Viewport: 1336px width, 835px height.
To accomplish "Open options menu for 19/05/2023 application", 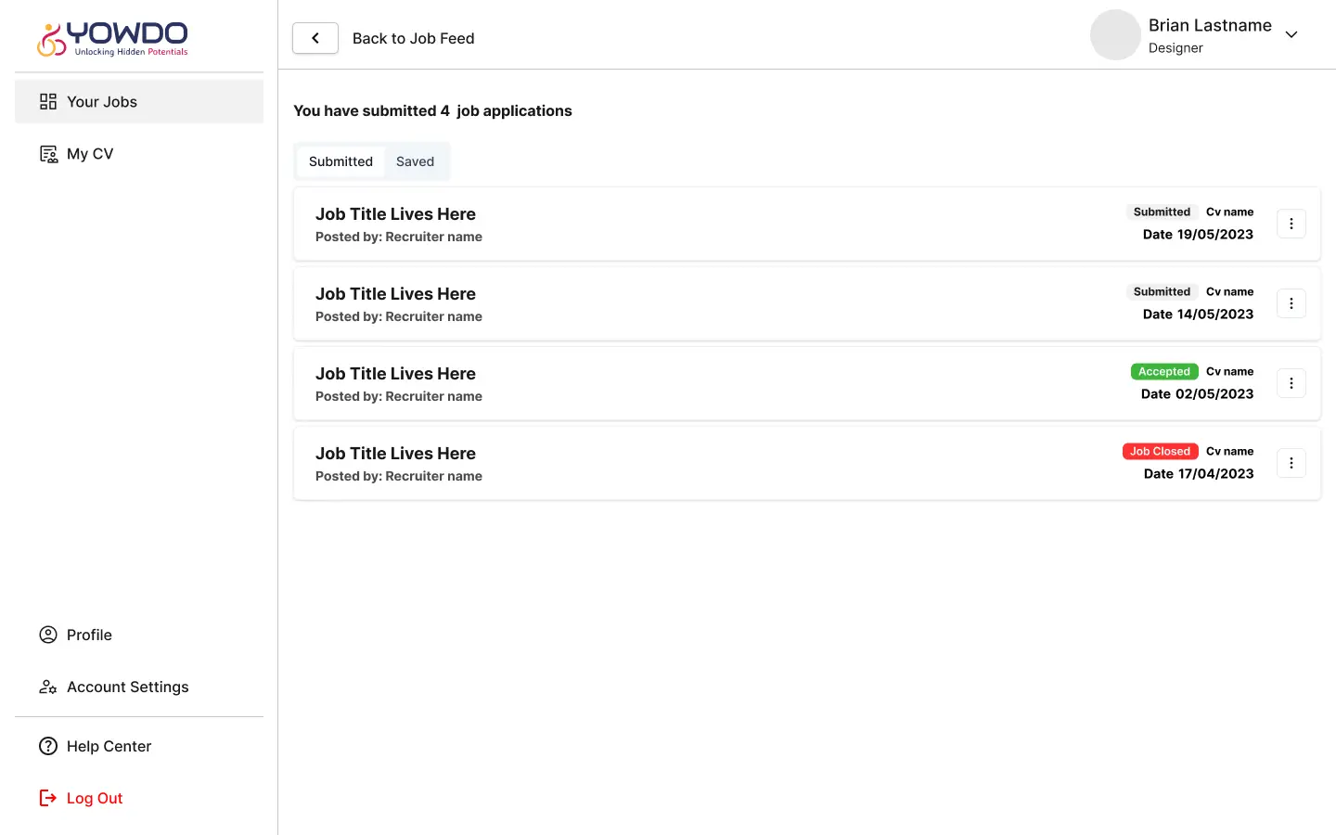I will pyautogui.click(x=1291, y=224).
